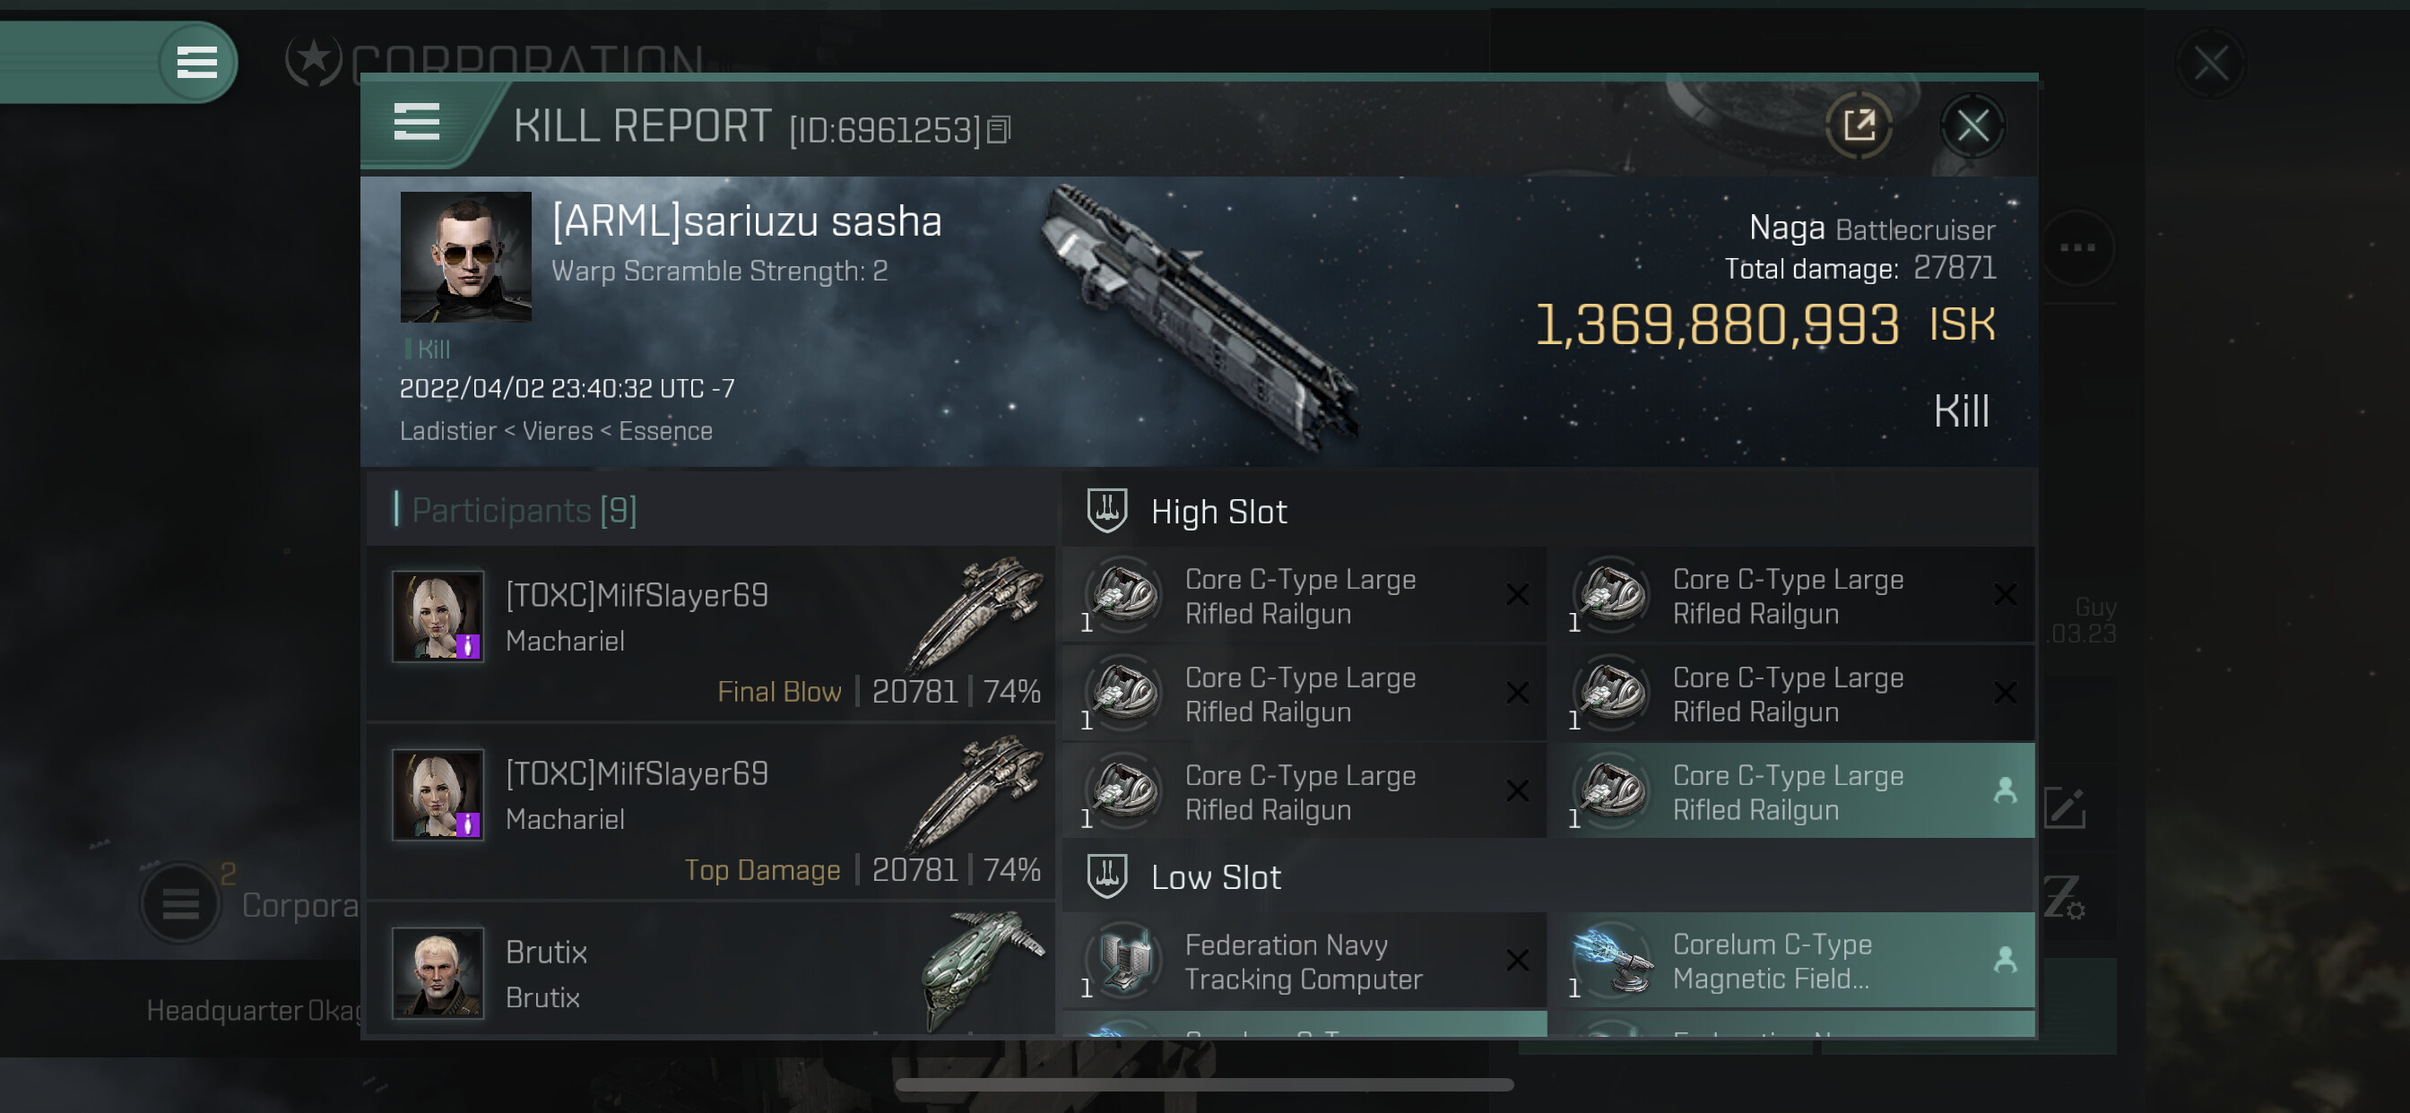Open the Participants [9] list header
This screenshot has width=2410, height=1113.
tap(524, 511)
